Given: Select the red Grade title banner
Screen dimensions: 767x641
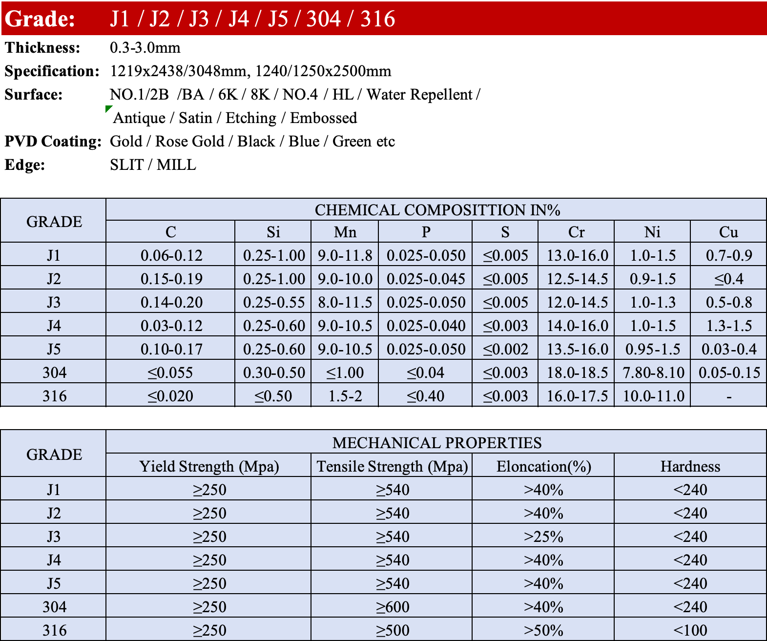Looking at the screenshot, I should [x=384, y=19].
